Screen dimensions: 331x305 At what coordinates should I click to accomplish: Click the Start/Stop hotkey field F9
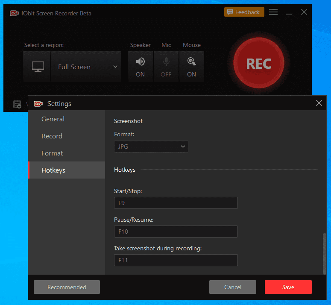point(176,203)
